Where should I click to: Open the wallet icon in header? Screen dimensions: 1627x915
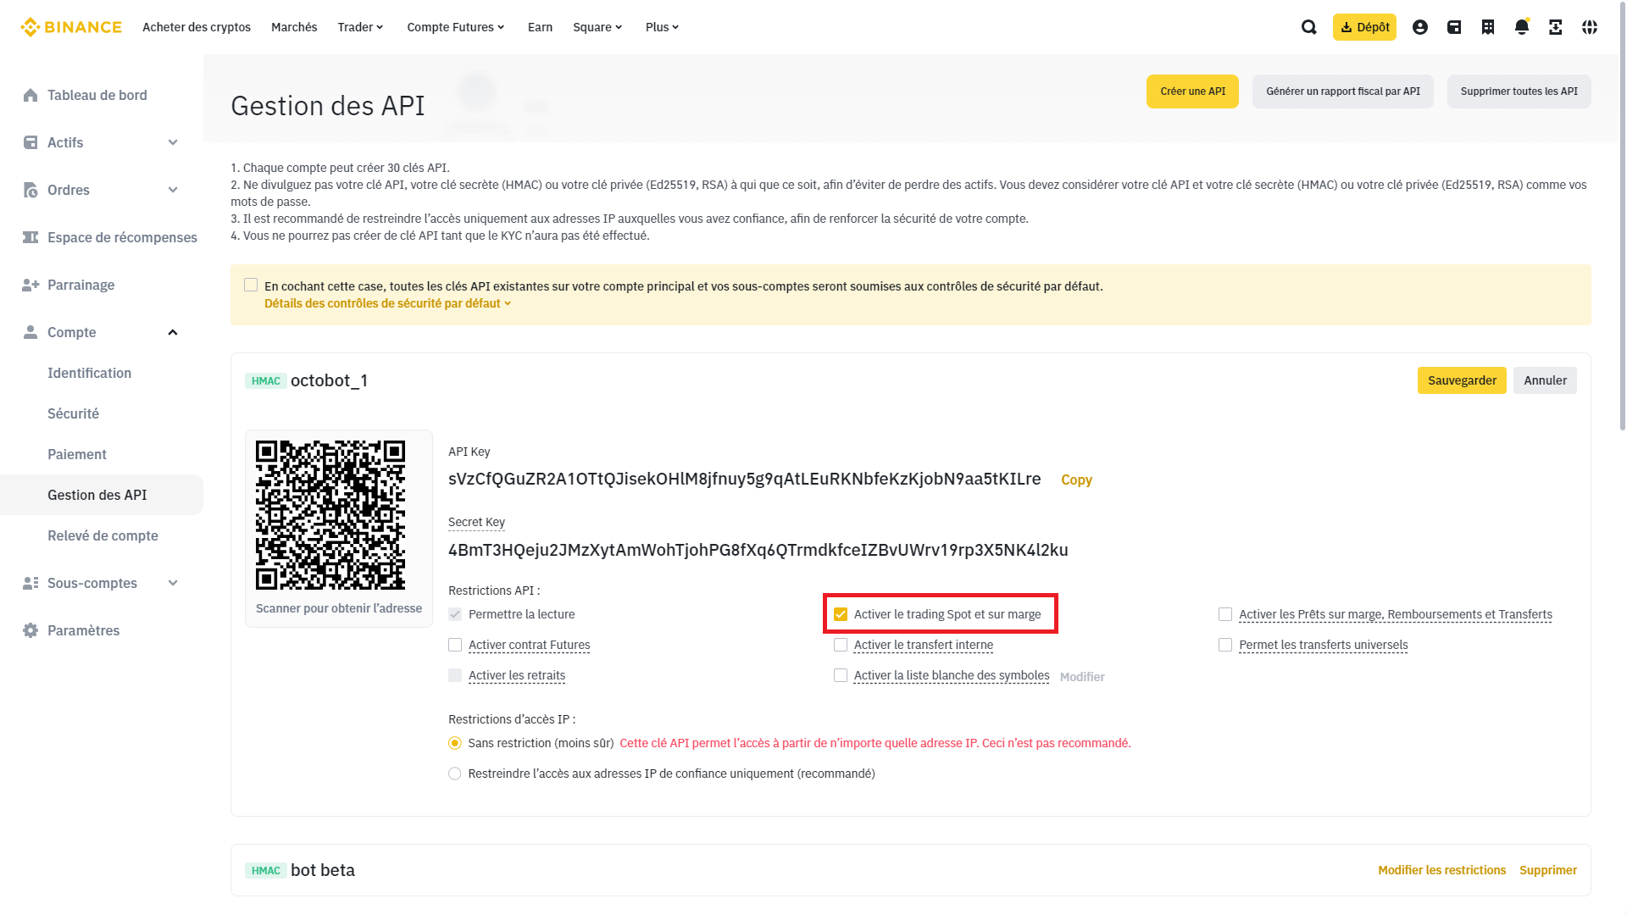click(1454, 27)
